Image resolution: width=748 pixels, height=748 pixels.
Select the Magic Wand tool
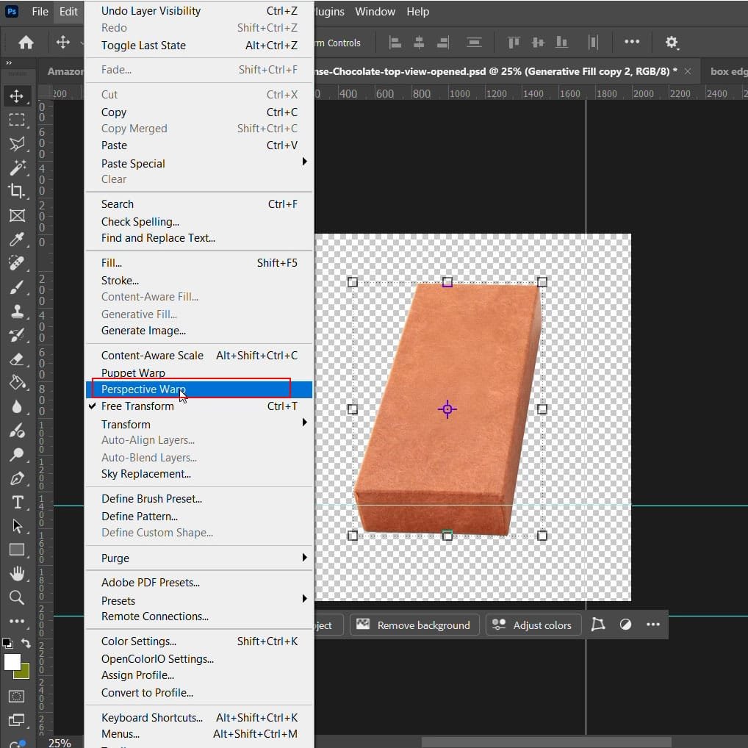17,168
